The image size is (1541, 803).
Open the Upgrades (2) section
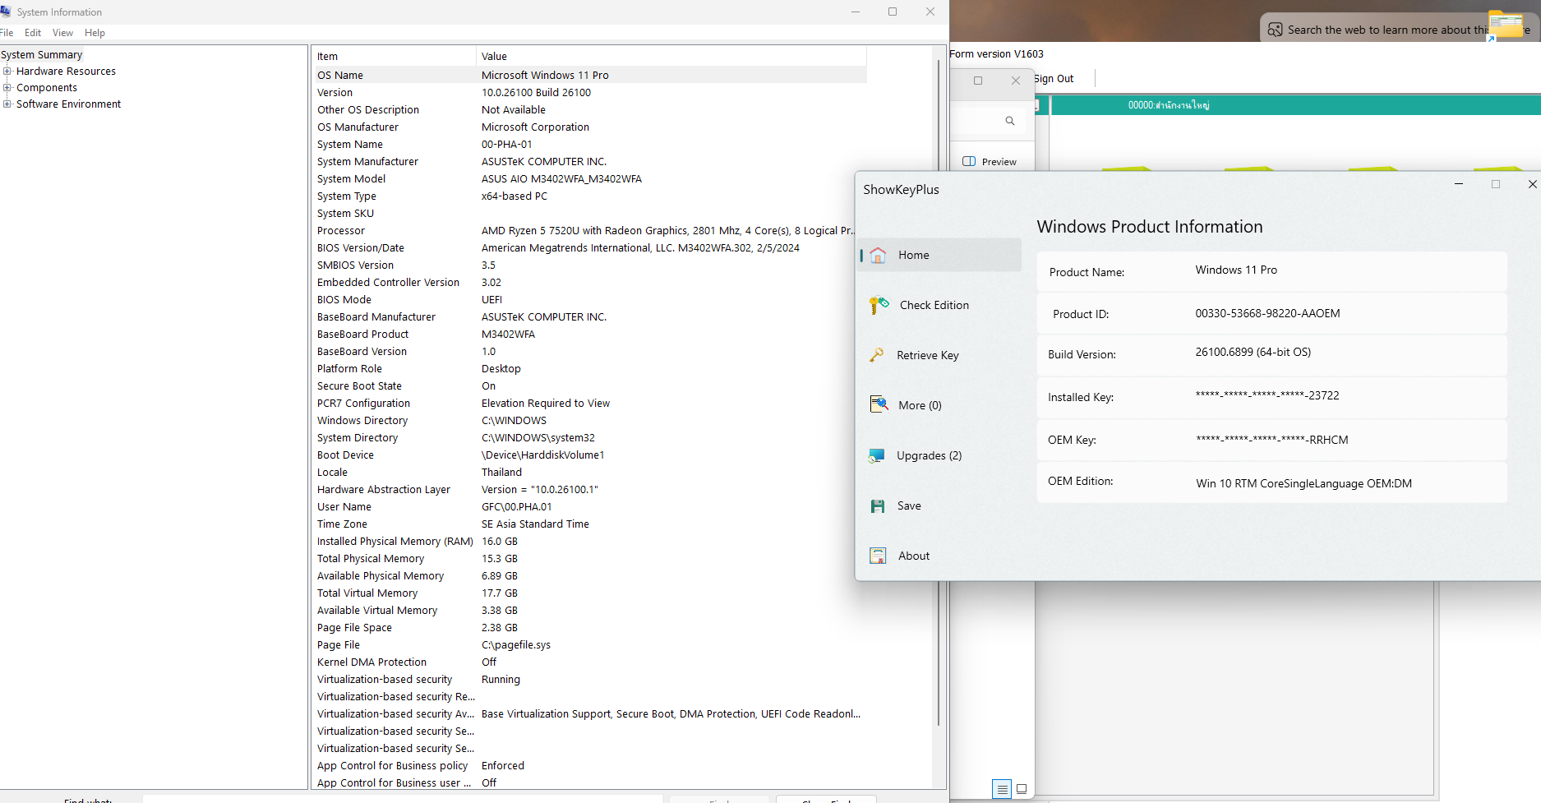click(x=929, y=455)
